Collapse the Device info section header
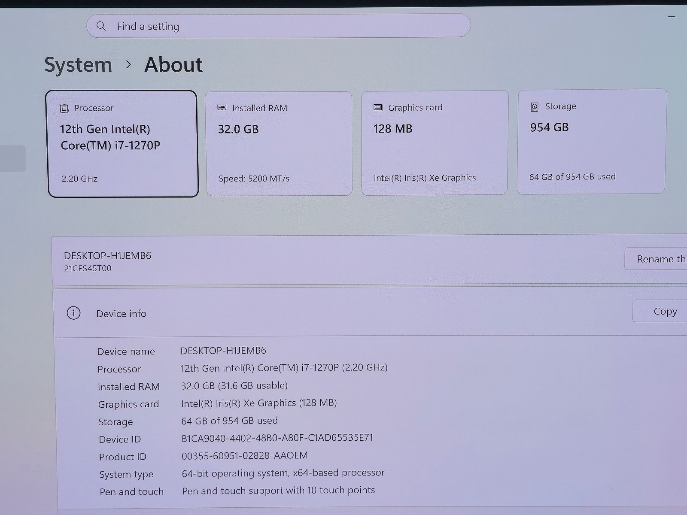Image resolution: width=687 pixels, height=515 pixels. [370, 313]
